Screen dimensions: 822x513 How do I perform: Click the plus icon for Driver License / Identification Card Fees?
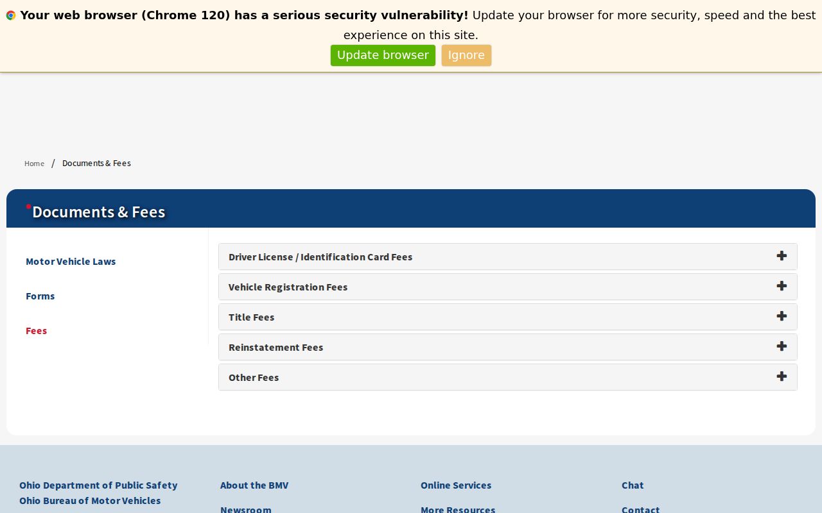point(782,256)
